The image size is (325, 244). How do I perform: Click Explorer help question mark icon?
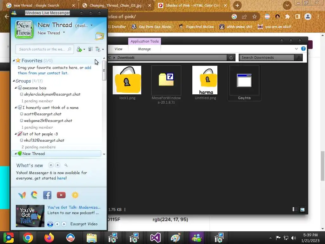point(303,49)
